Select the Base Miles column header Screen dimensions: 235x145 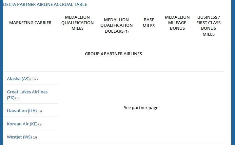tap(148, 23)
